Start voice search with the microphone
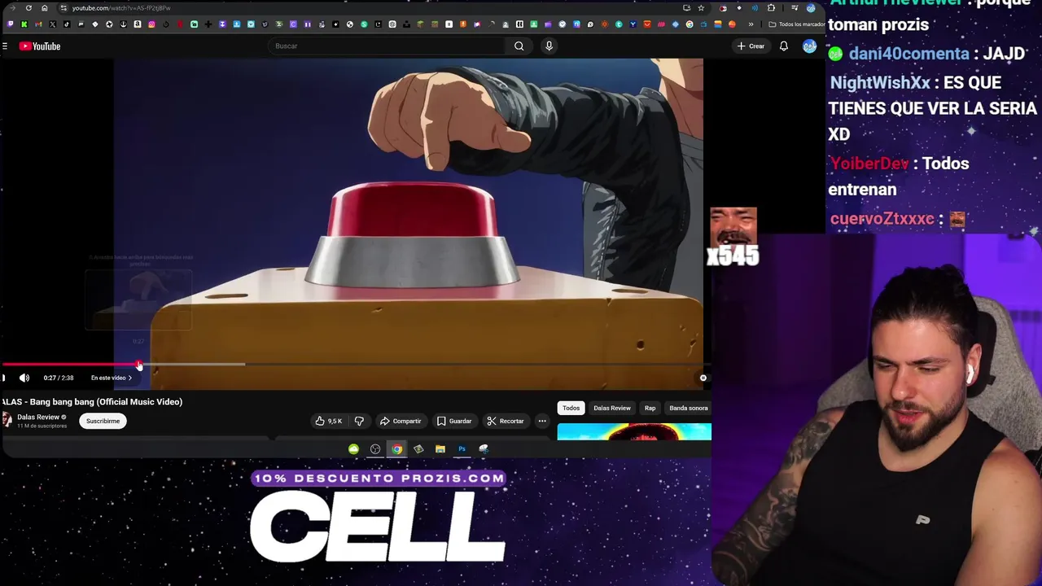 549,46
